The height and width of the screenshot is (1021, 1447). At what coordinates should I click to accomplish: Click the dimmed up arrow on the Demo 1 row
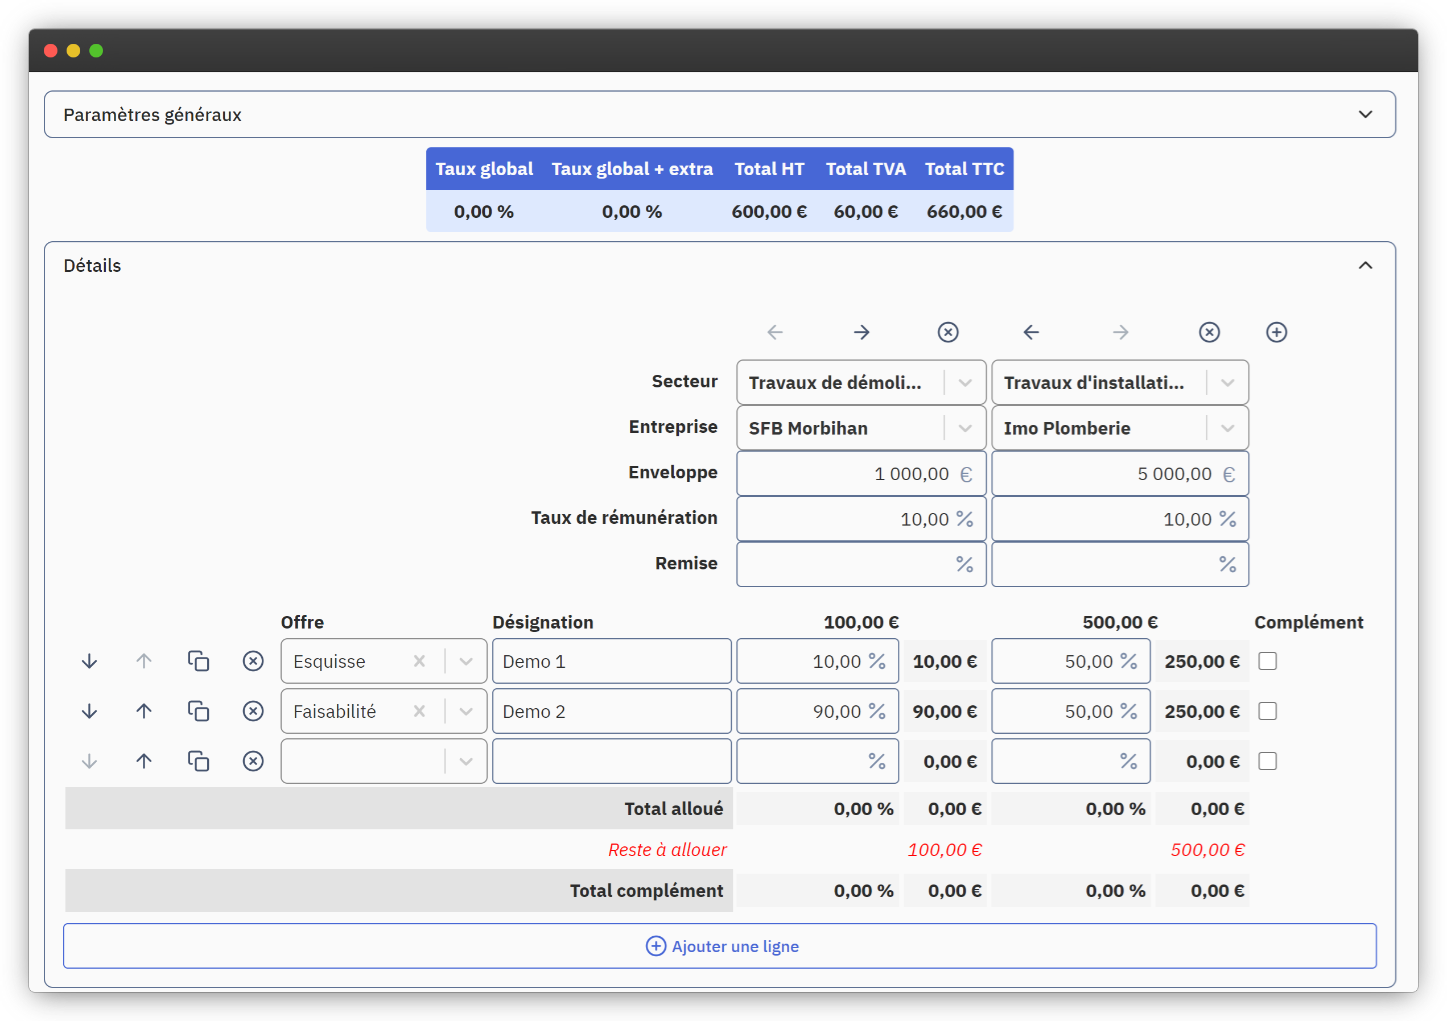point(144,661)
